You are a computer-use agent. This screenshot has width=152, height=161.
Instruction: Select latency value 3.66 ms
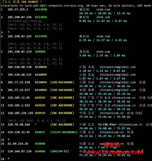(85, 56)
